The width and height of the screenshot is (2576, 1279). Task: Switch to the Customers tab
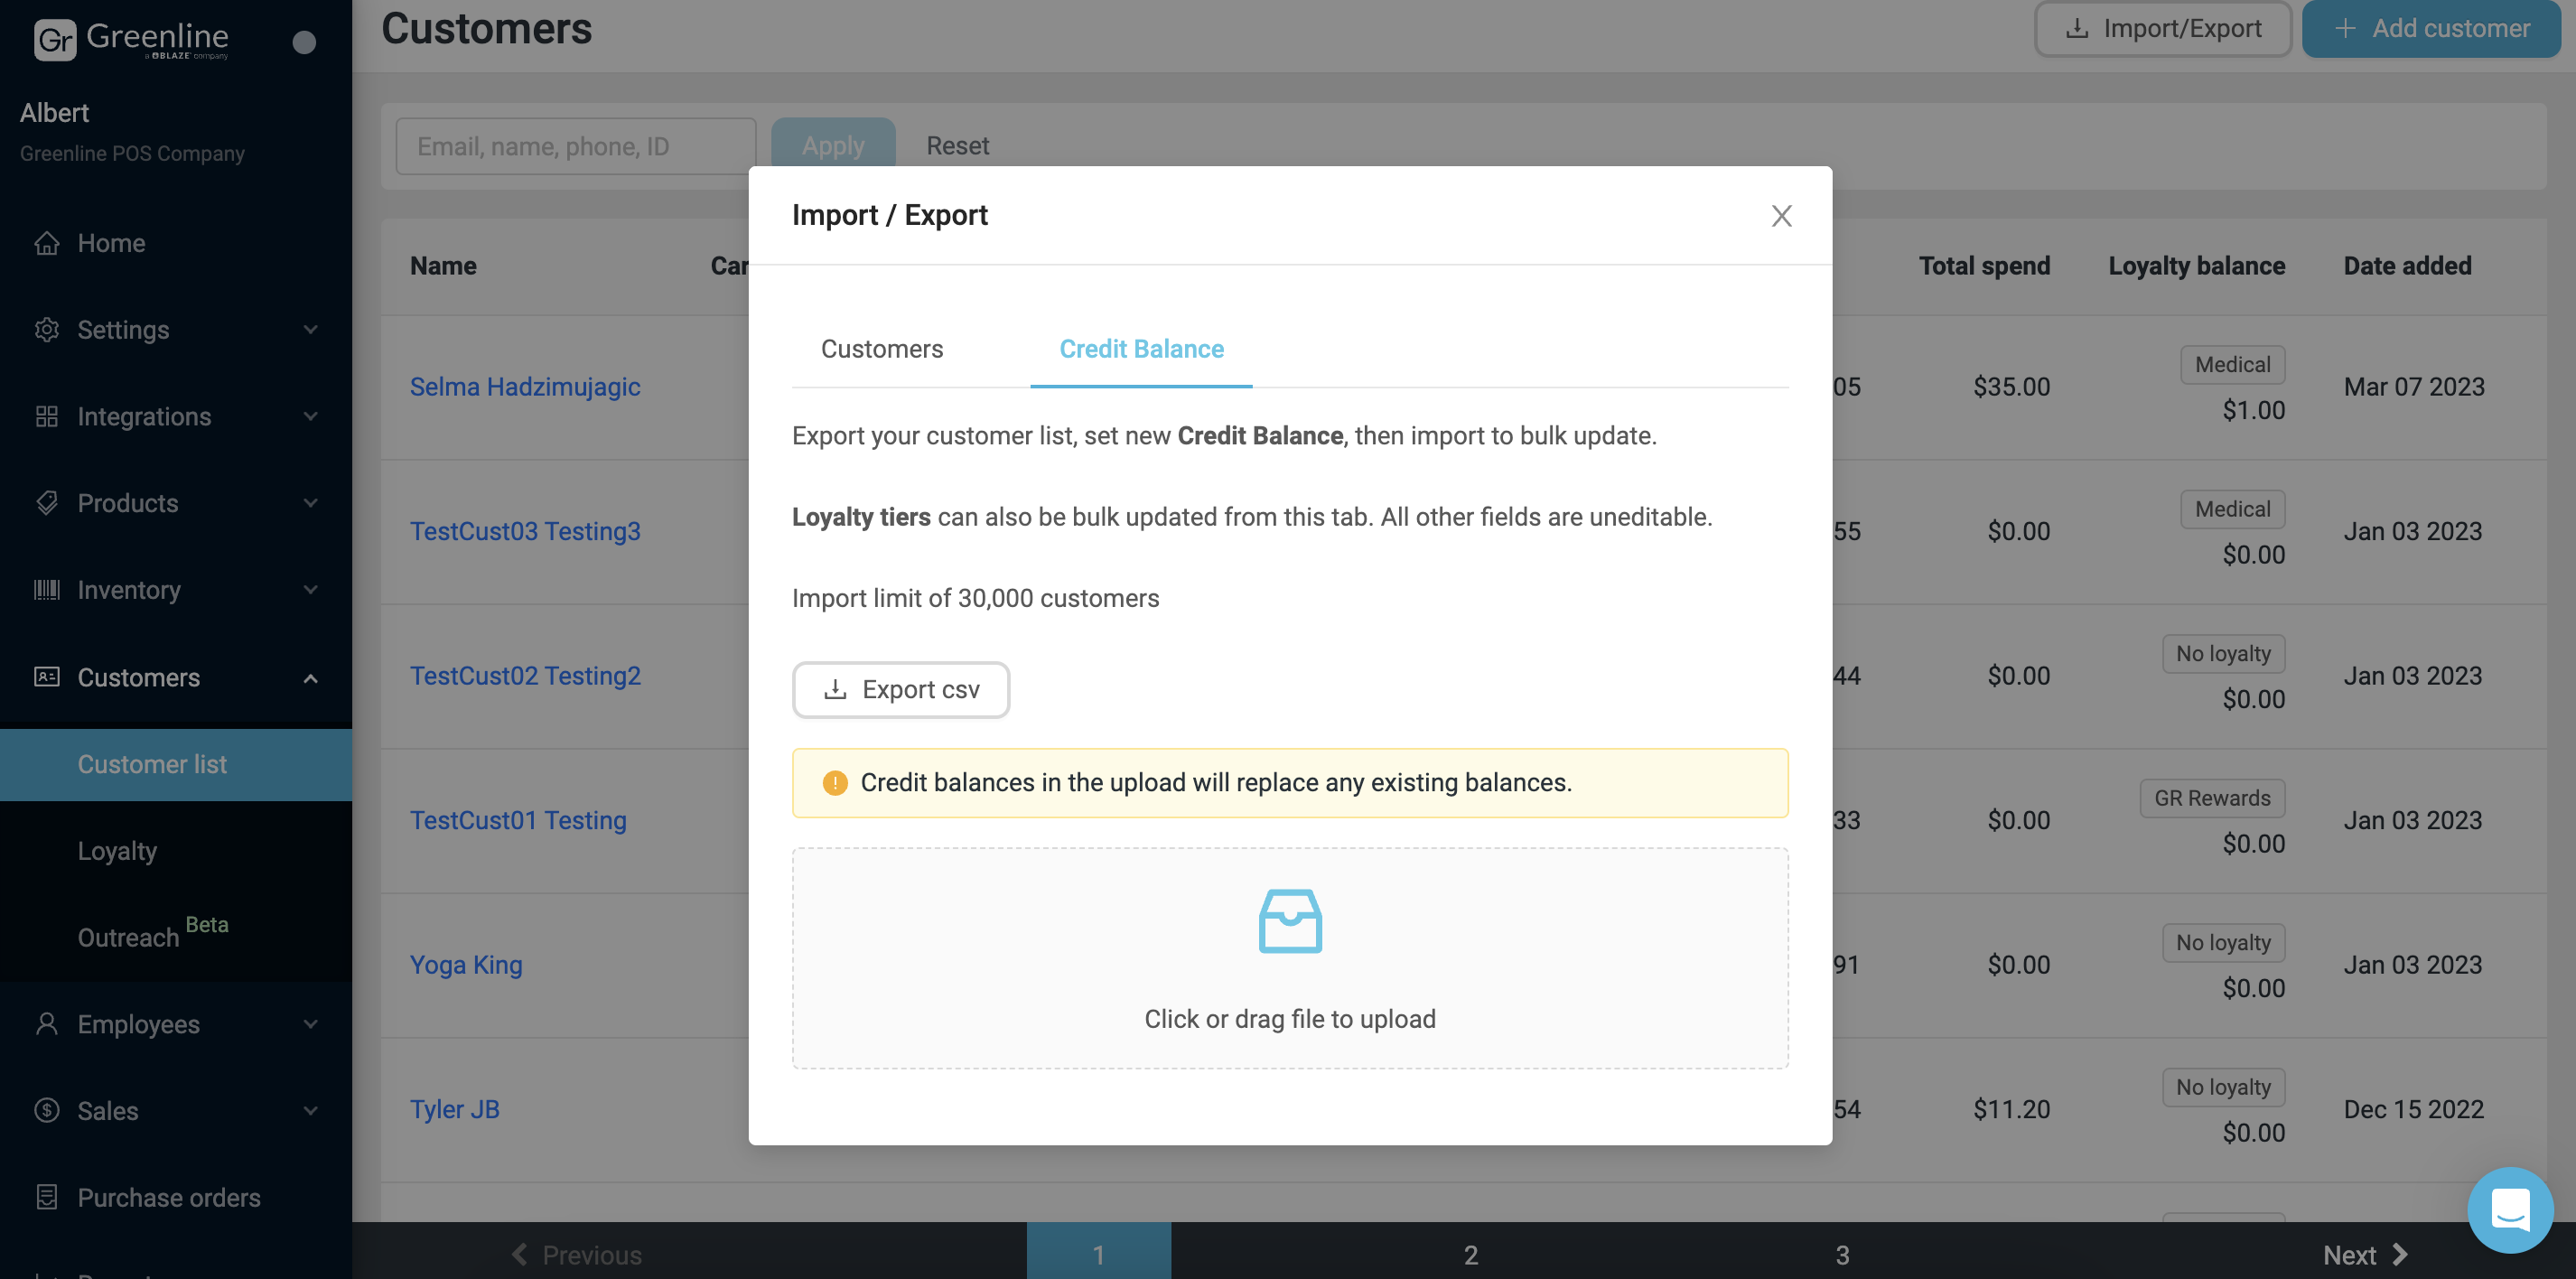[881, 349]
